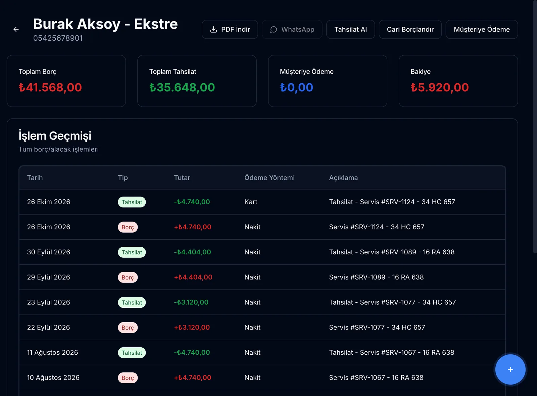Click the Müşteriye Ödeme header button
The width and height of the screenshot is (537, 396).
pos(482,30)
